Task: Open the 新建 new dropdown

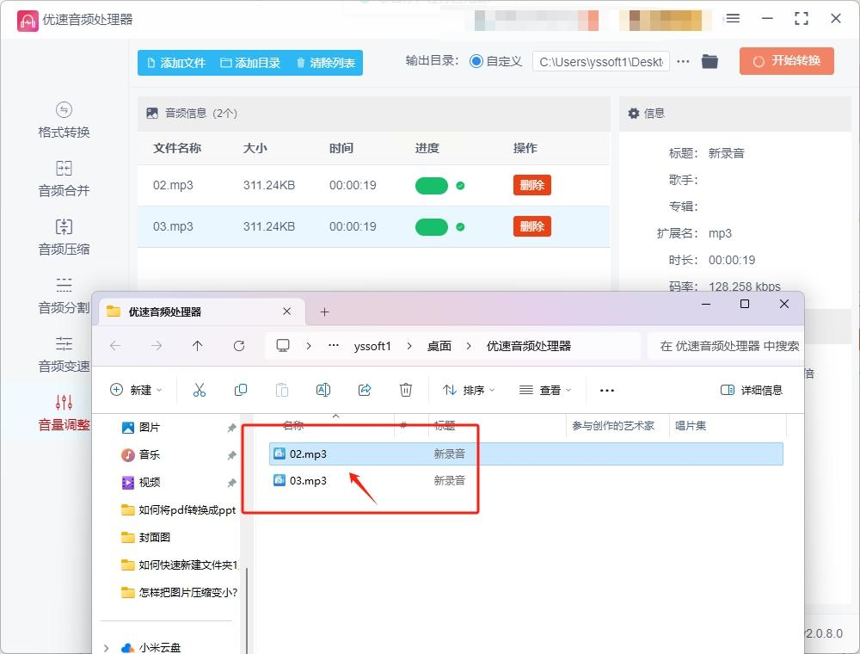Action: (136, 390)
